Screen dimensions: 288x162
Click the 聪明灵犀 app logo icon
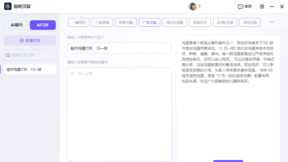coord(8,6)
